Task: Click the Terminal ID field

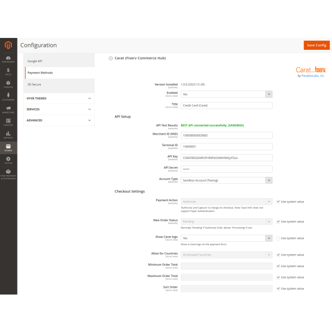Action: click(227, 147)
